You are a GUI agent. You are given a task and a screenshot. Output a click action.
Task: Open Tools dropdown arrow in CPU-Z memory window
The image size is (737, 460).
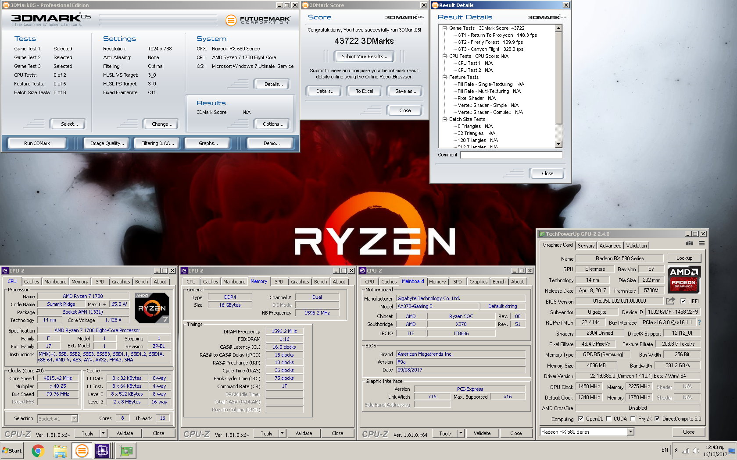pos(282,433)
